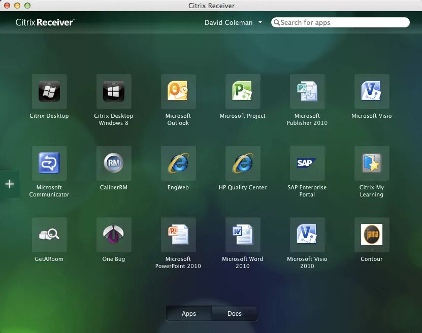422x333 pixels.
Task: Click the "EngWeb" label text
Action: (x=178, y=187)
